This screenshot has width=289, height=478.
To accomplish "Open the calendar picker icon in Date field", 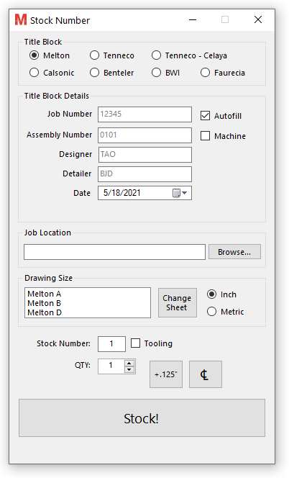I will pyautogui.click(x=176, y=193).
